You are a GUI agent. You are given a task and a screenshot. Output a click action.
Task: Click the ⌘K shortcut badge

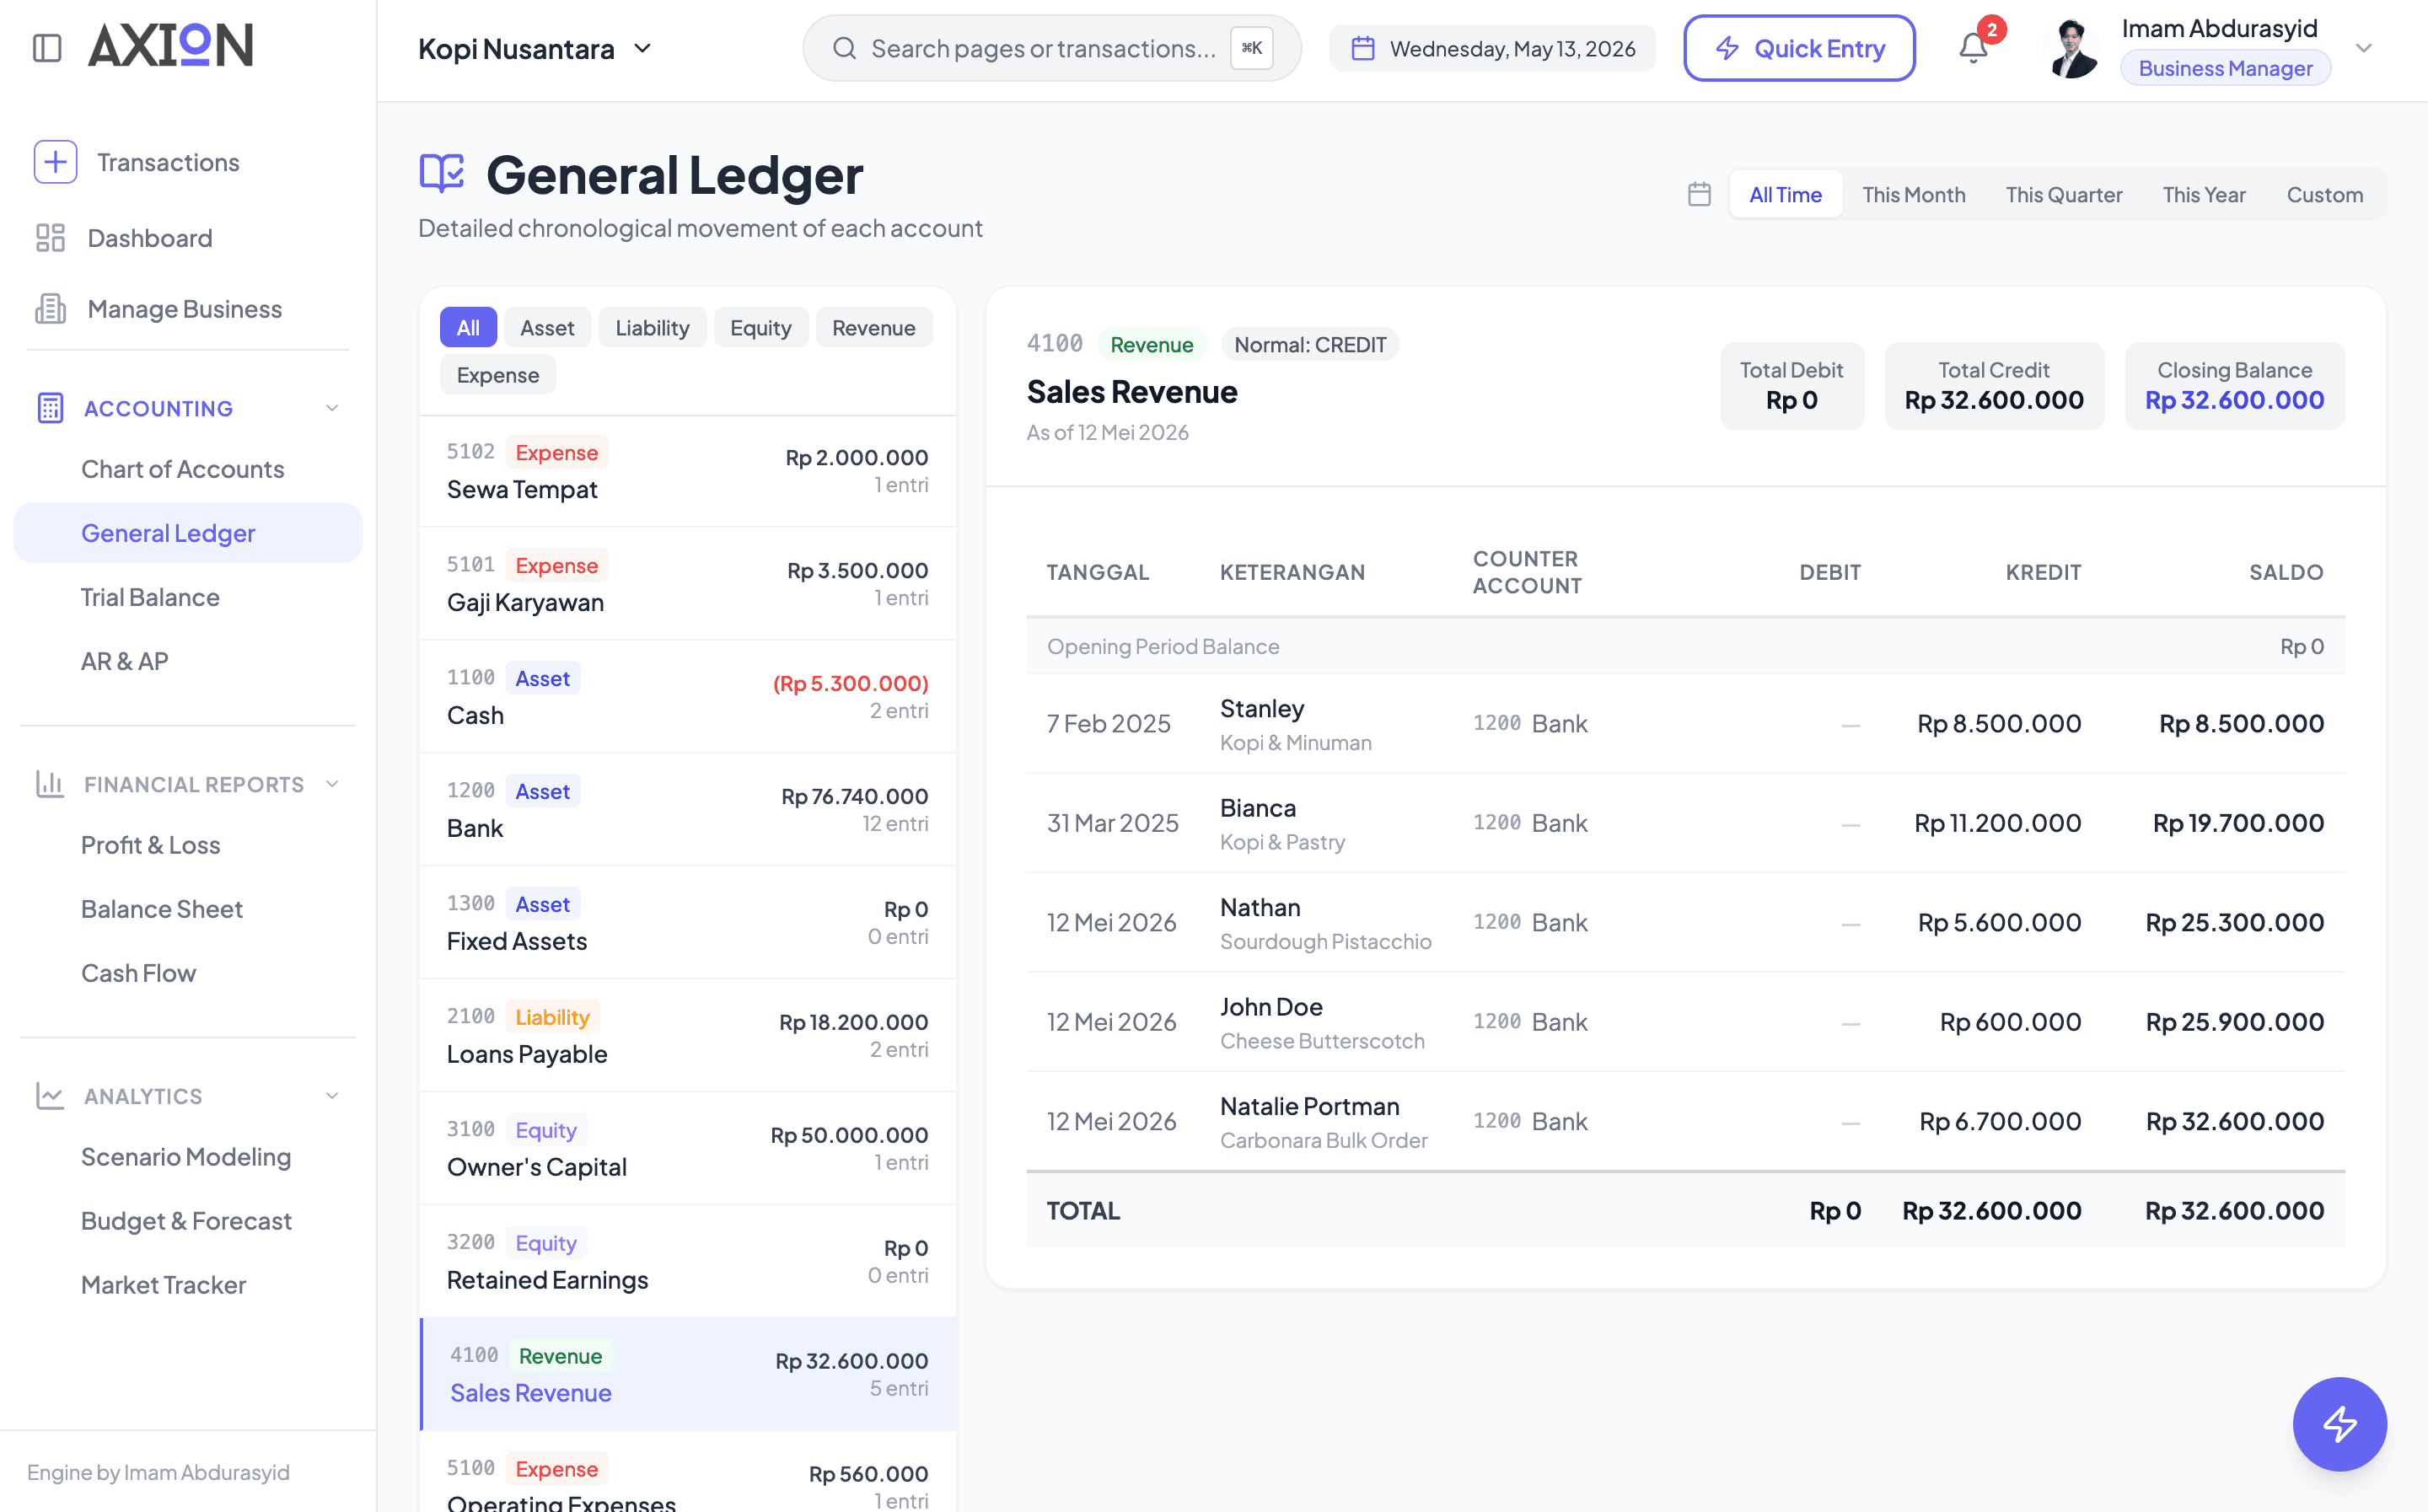pyautogui.click(x=1251, y=48)
